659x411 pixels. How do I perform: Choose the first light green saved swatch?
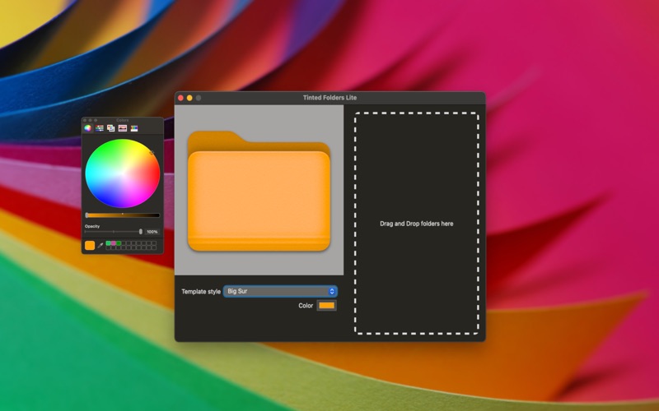[109, 243]
